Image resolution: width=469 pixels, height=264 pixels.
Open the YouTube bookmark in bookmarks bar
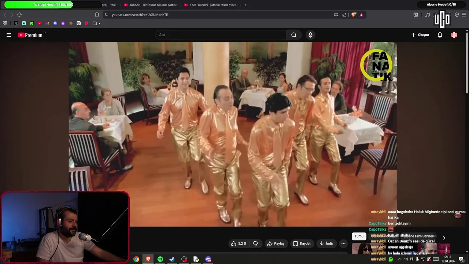coord(40,23)
